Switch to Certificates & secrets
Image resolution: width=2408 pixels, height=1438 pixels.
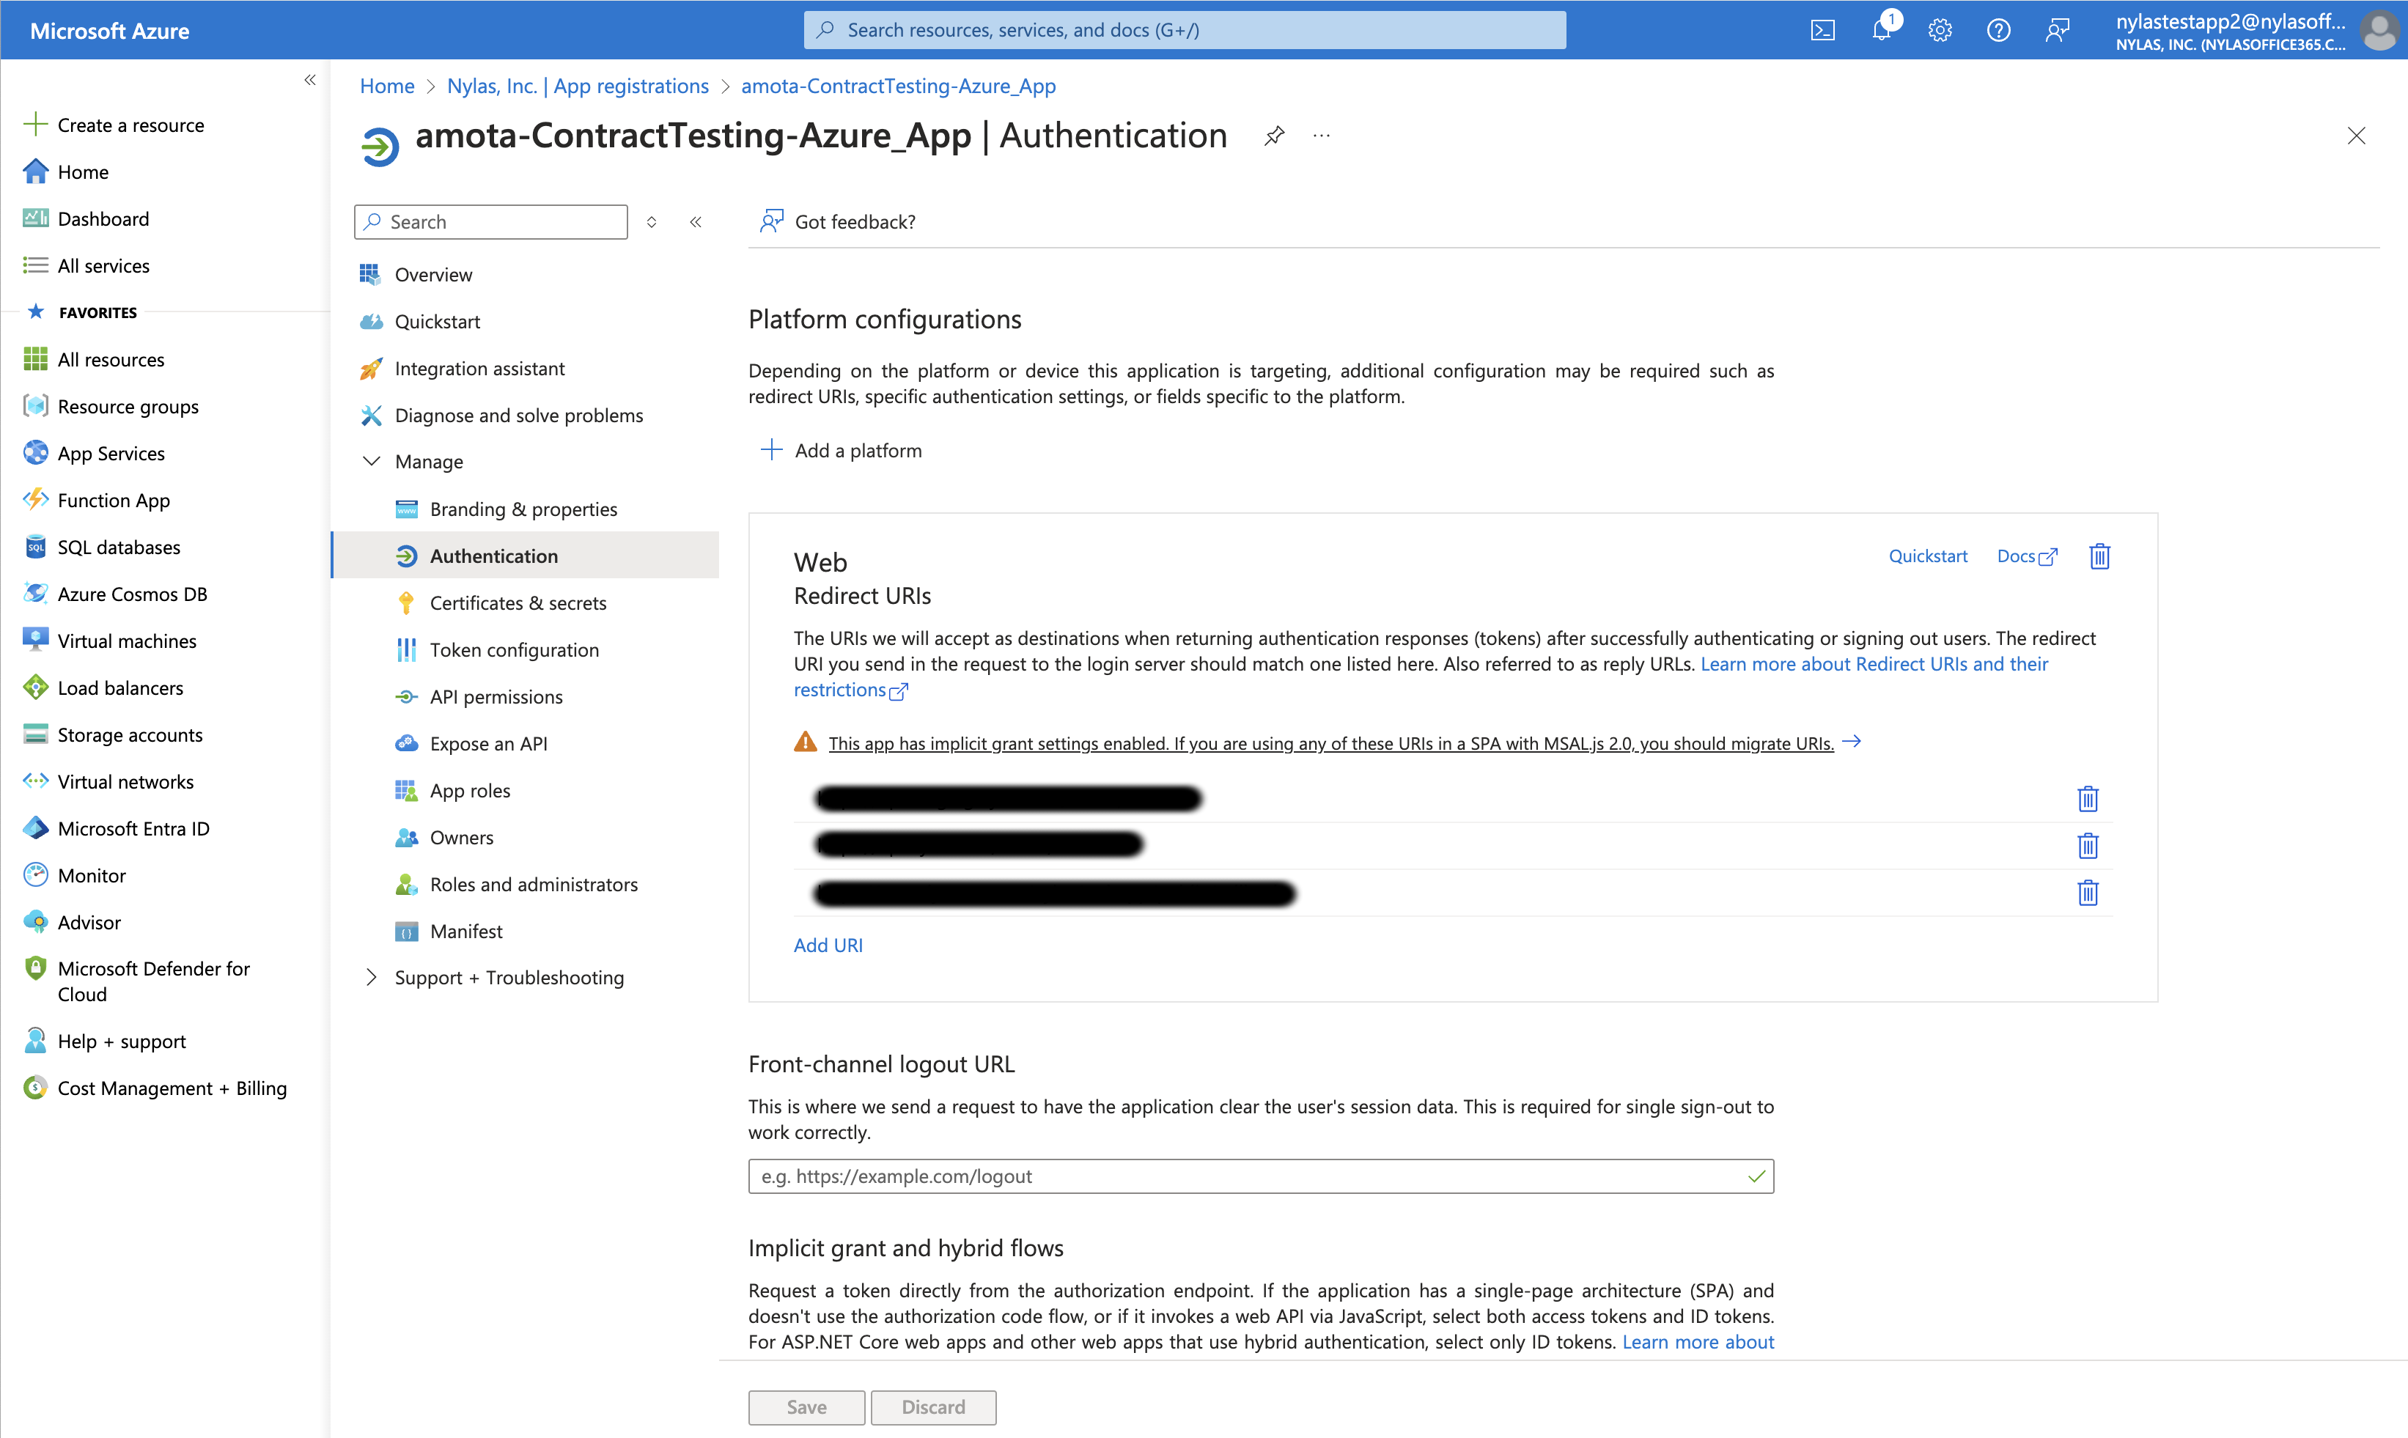(518, 602)
